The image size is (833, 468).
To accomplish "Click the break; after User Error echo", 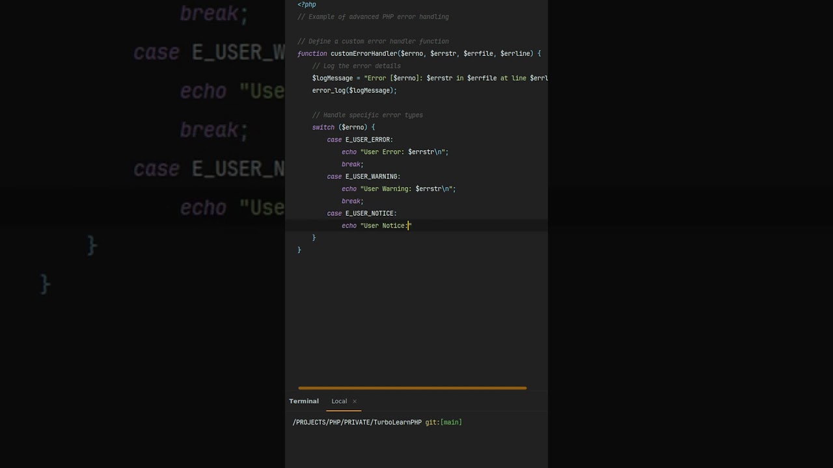I will (x=353, y=164).
